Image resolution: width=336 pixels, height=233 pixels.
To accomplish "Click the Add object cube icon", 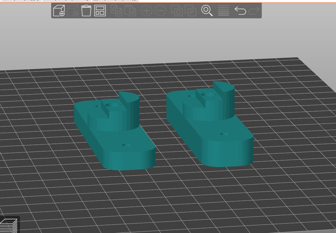I will click(59, 10).
